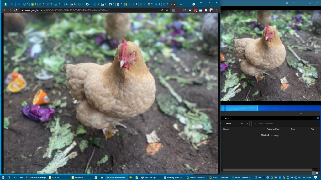The height and width of the screenshot is (180, 321).
Task: Open Task View on the taskbar
Action: pyautogui.click(x=9, y=177)
